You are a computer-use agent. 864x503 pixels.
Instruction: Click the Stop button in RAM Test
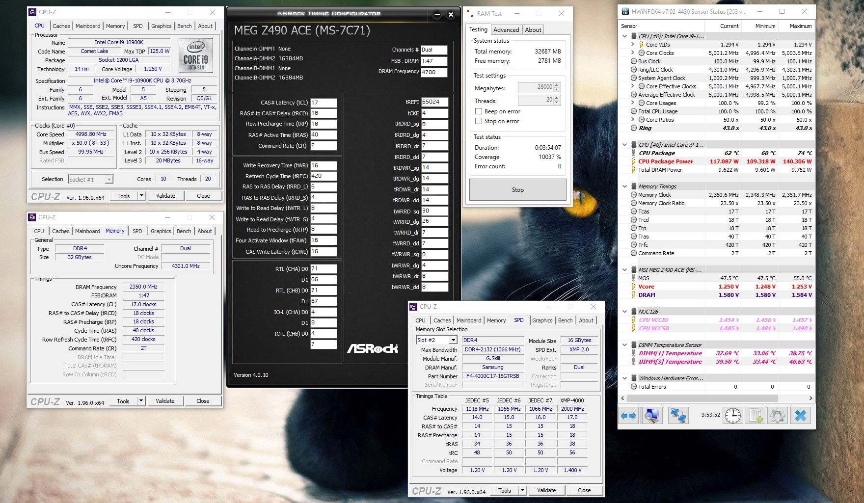518,190
